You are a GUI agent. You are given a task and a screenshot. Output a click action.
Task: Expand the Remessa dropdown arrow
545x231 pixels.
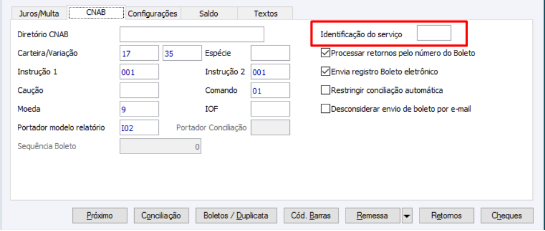[407, 216]
